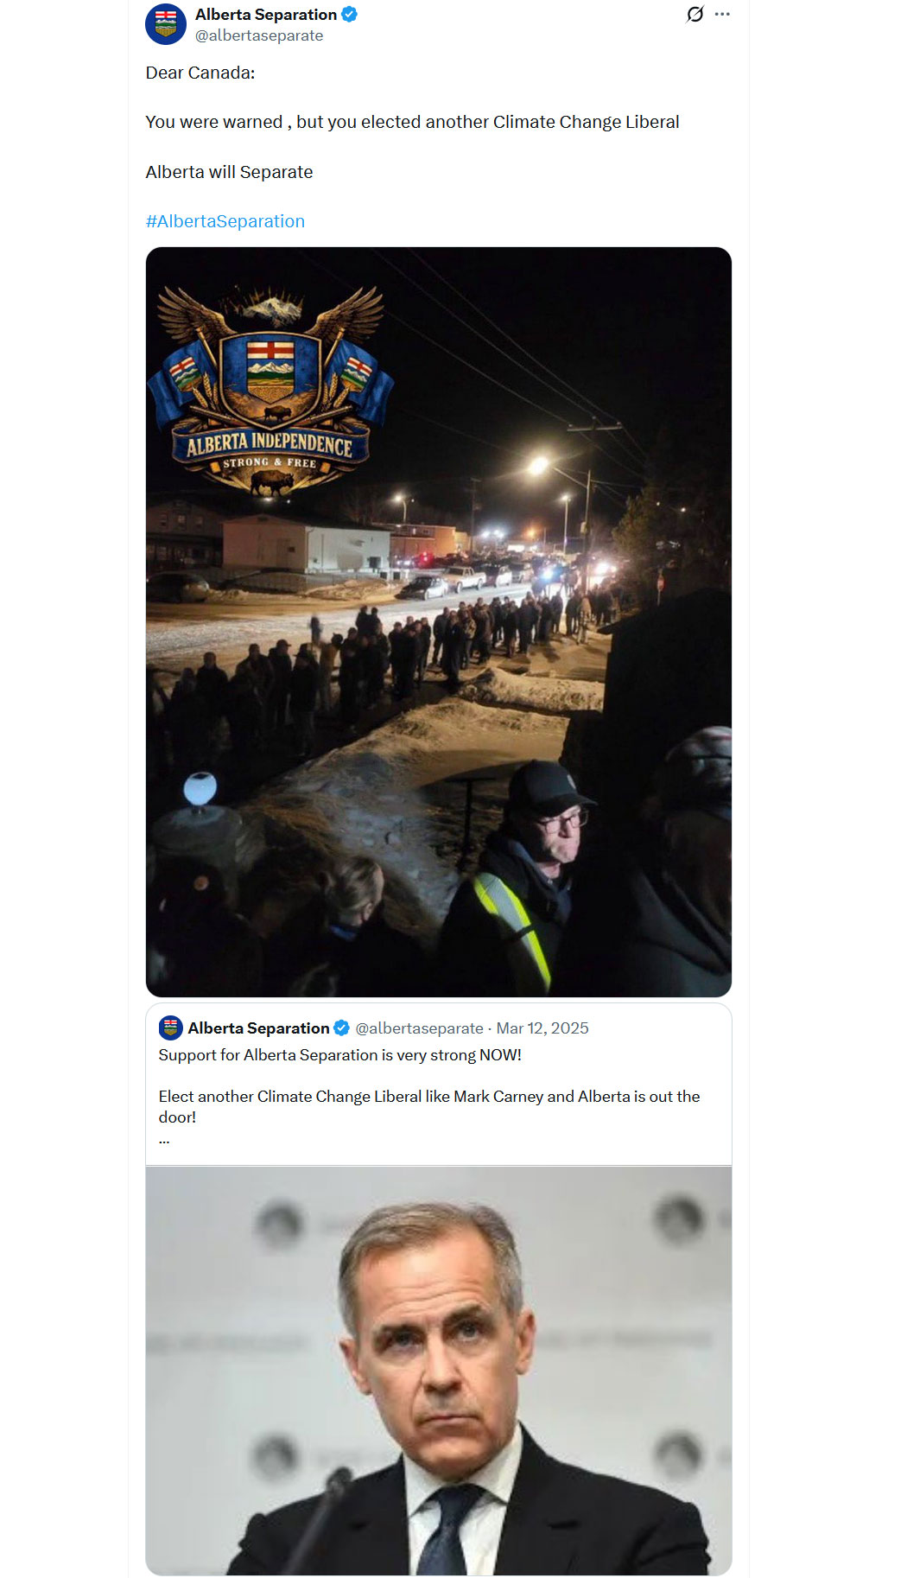Click the small avatar in the quoted tweet
The image size is (907, 1578).
[170, 1028]
